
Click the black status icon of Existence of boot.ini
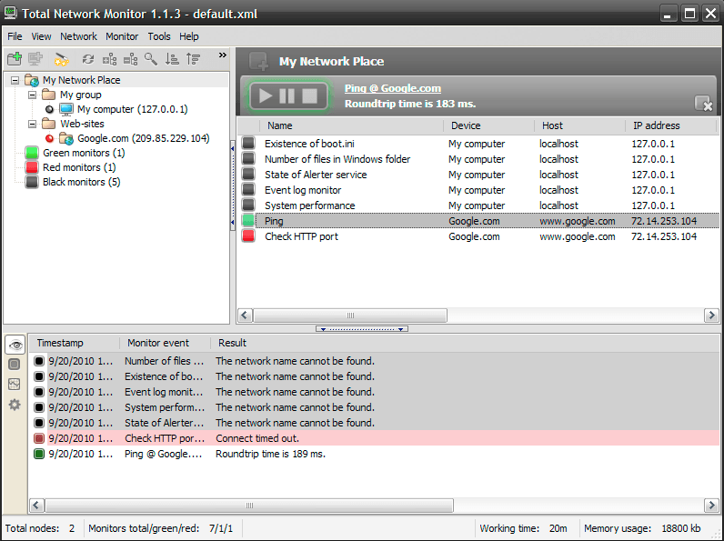pos(248,144)
